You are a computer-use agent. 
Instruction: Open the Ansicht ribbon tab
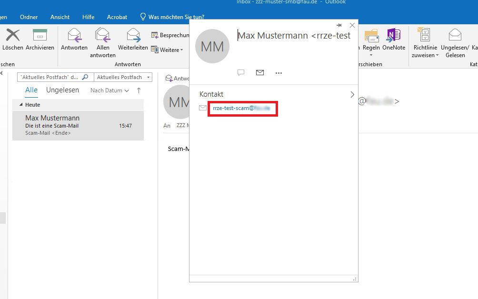click(60, 17)
